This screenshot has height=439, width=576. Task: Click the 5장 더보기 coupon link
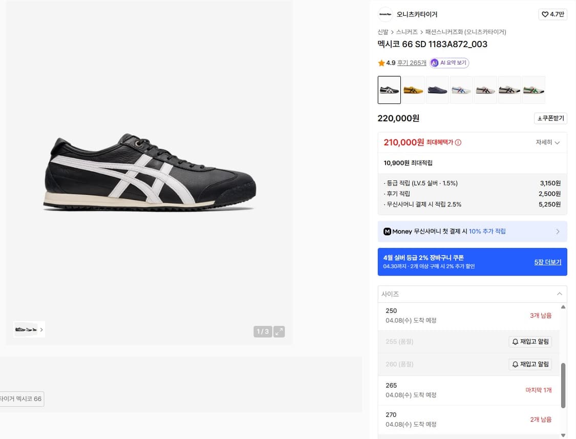[547, 262]
